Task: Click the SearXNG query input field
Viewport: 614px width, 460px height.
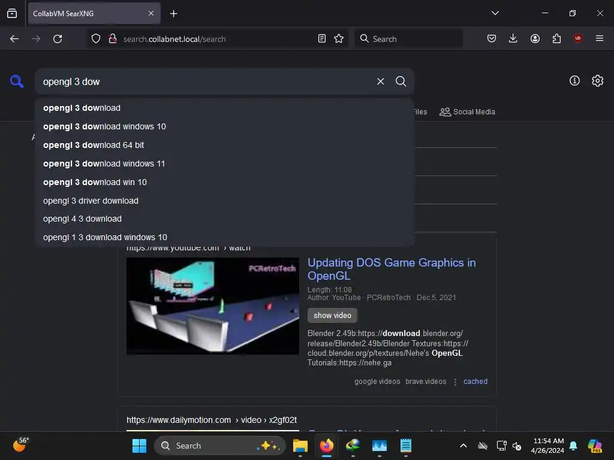Action: (x=206, y=81)
